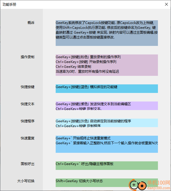Screen dimensions: 171x191
Task: Click the overview text starting GeeKey系统修改了CapsLock
Action: pyautogui.click(x=107, y=30)
